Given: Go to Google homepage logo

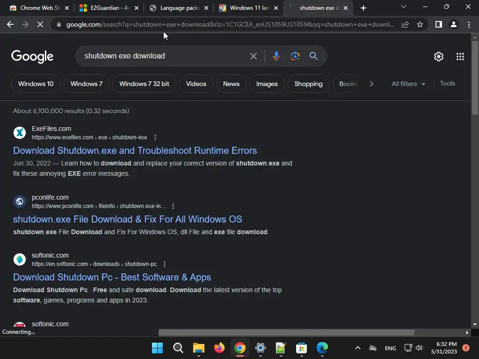Looking at the screenshot, I should 32,57.
